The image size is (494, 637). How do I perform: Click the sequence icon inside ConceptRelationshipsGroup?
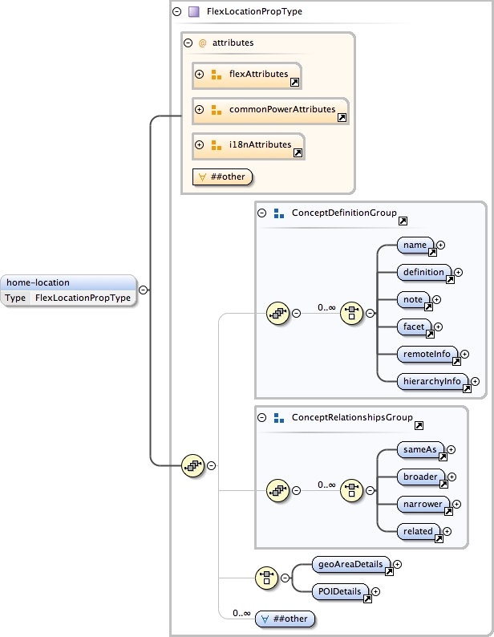pyautogui.click(x=277, y=490)
